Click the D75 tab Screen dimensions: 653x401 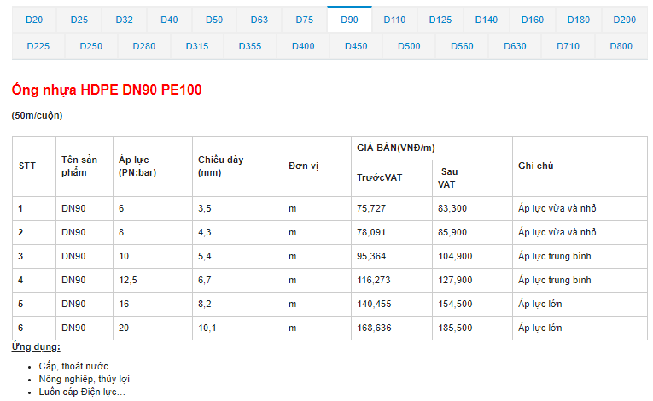pos(305,20)
